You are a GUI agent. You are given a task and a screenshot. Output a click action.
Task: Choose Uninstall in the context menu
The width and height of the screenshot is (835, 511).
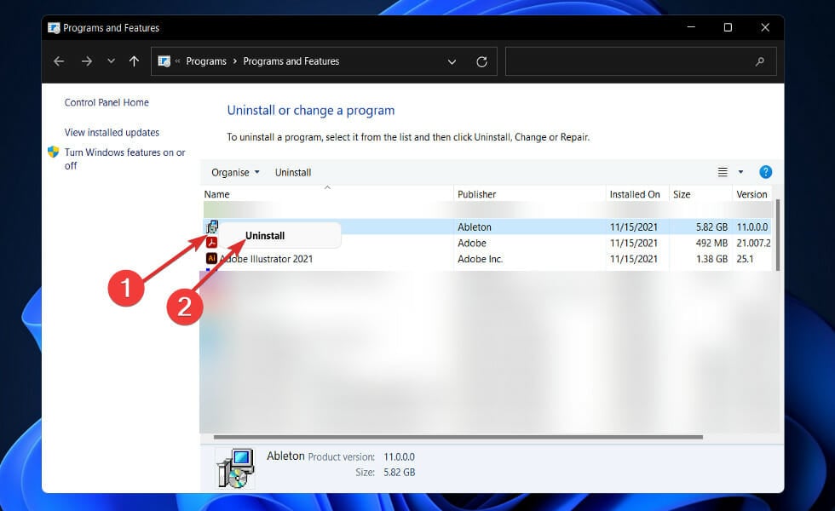point(265,236)
